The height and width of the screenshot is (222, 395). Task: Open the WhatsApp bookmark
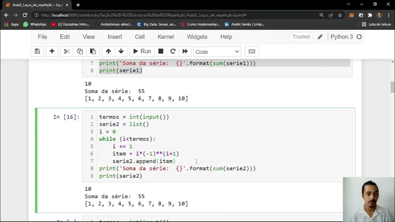35,24
